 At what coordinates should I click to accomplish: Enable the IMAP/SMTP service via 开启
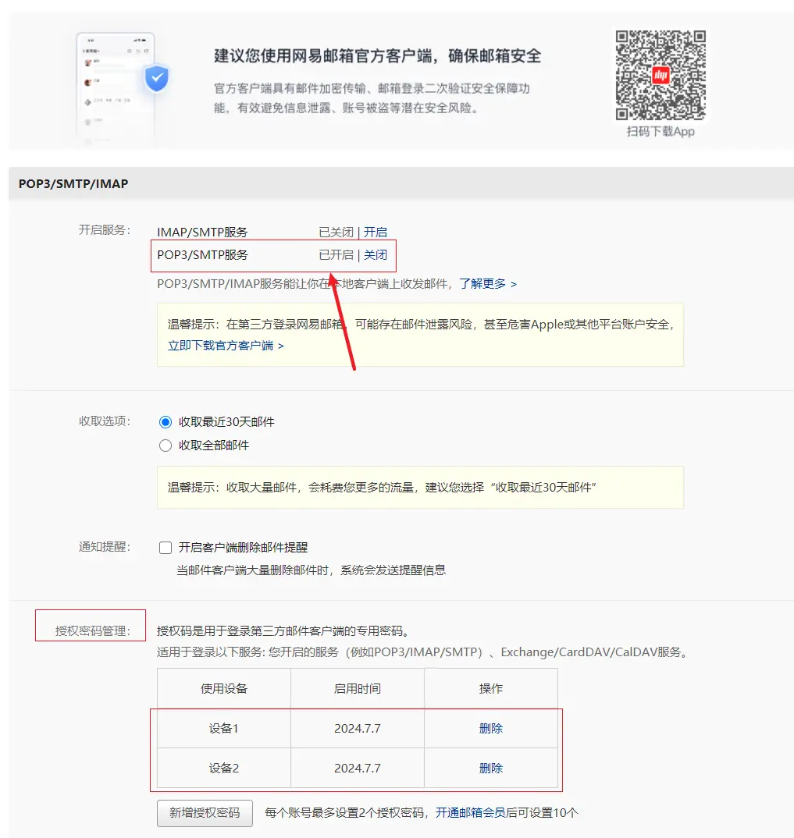coord(376,232)
